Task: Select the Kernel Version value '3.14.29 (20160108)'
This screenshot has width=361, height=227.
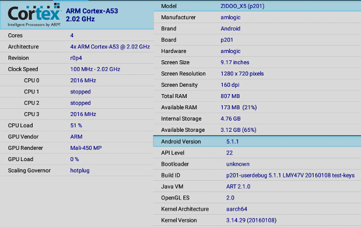Action: 252,220
